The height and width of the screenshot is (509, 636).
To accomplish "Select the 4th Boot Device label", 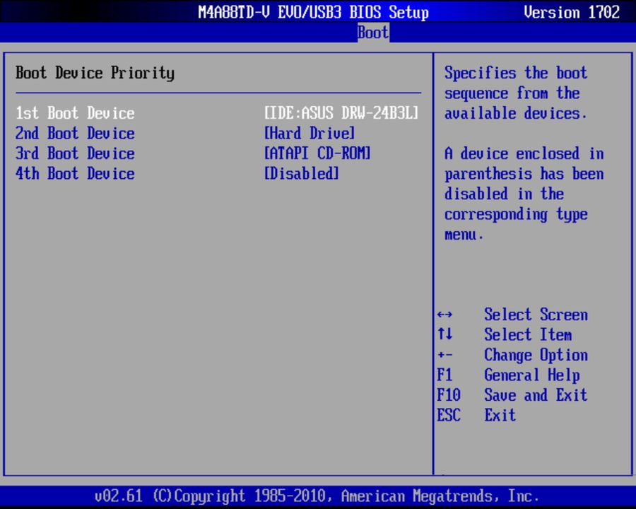I will pyautogui.click(x=74, y=174).
